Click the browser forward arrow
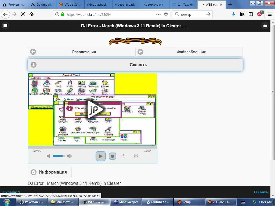 [14, 14]
